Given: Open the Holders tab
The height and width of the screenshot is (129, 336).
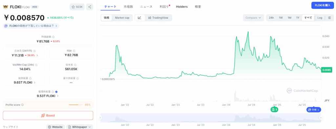Looking at the screenshot, I should (x=182, y=7).
